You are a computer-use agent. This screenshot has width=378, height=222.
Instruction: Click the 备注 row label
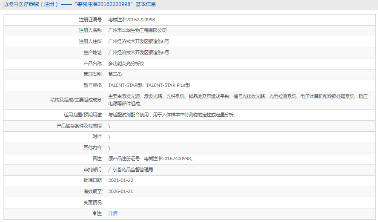97,159
